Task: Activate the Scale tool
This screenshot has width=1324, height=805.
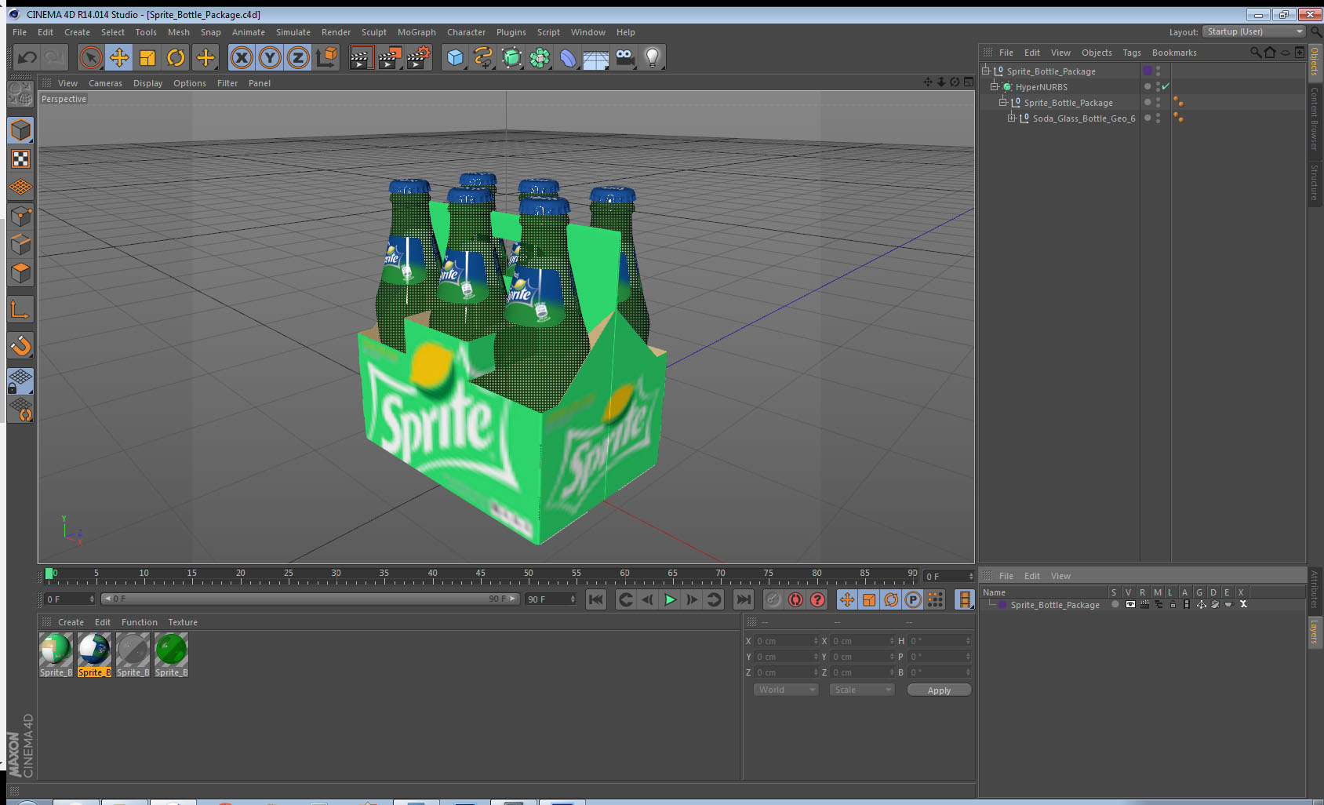Action: [147, 57]
